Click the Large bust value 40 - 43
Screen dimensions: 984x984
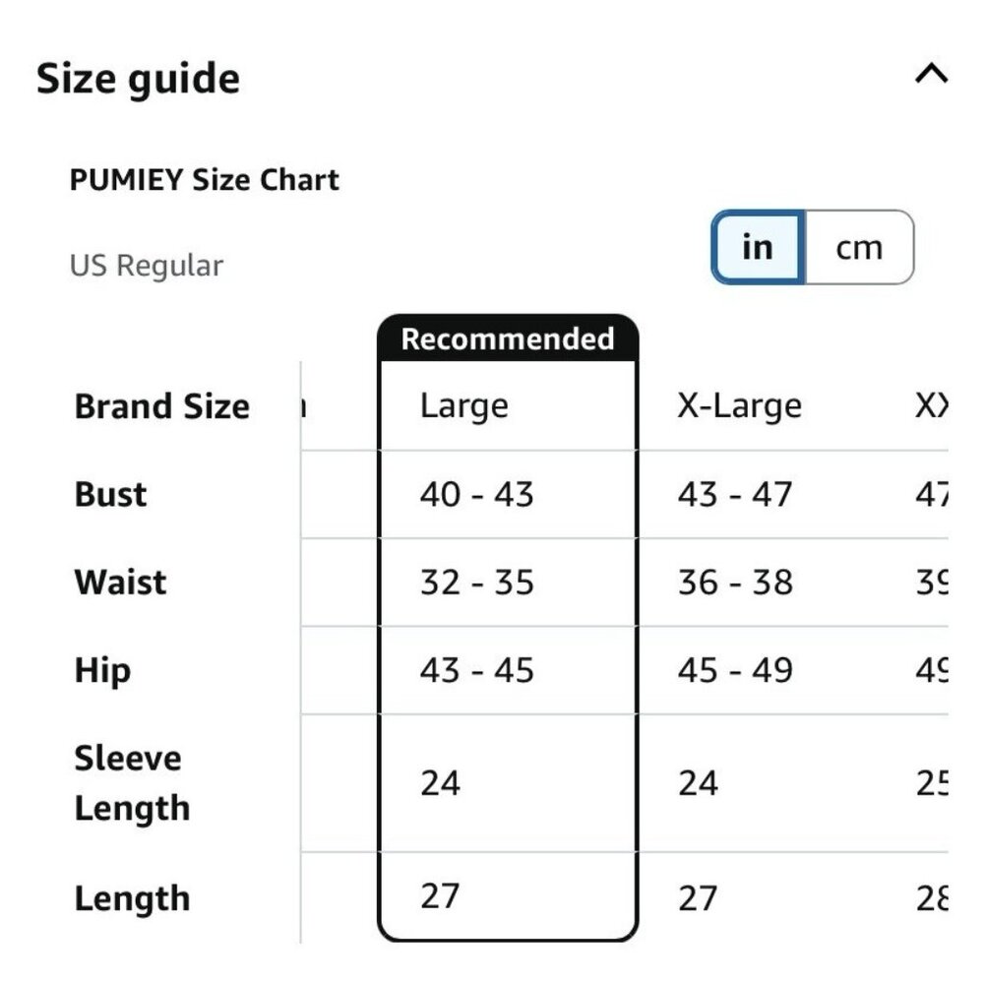point(477,495)
